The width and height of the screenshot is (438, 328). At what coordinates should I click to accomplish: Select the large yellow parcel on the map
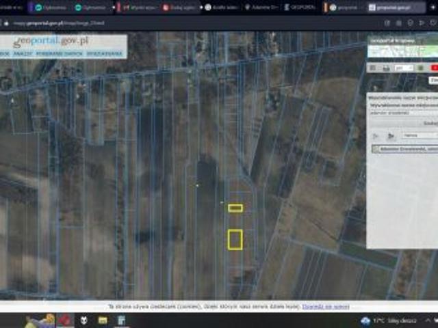(x=235, y=239)
